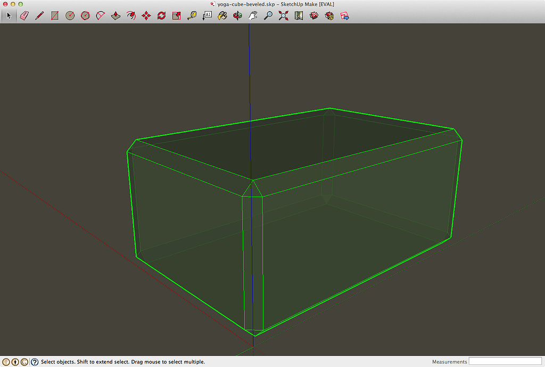The width and height of the screenshot is (545, 367).
Task: Open the Add Location geo tool
Action: coord(299,15)
